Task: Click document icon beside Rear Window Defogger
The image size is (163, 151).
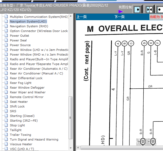Action: [6, 87]
